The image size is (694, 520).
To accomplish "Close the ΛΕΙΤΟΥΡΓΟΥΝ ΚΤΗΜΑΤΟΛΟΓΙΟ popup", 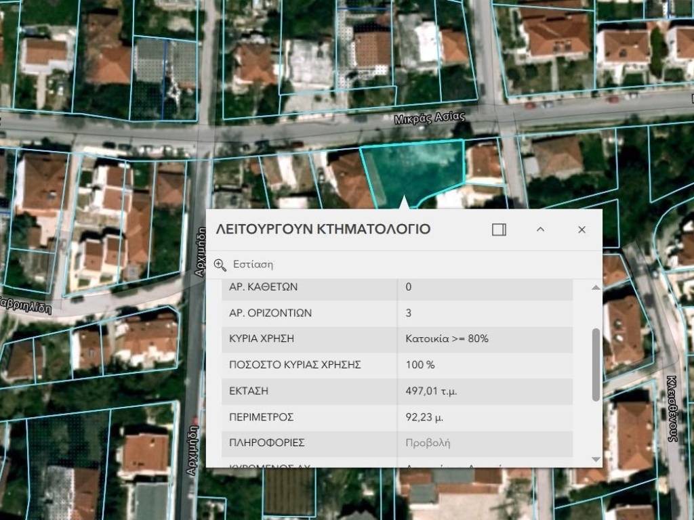I will [x=581, y=230].
